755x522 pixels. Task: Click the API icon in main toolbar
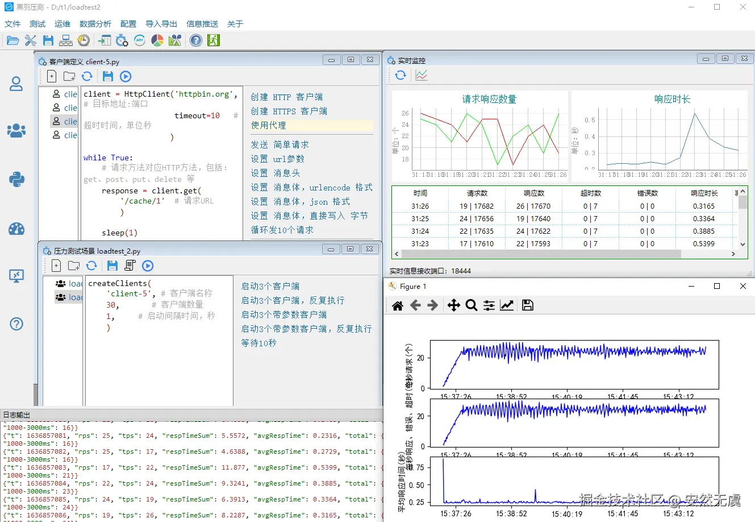click(x=140, y=40)
